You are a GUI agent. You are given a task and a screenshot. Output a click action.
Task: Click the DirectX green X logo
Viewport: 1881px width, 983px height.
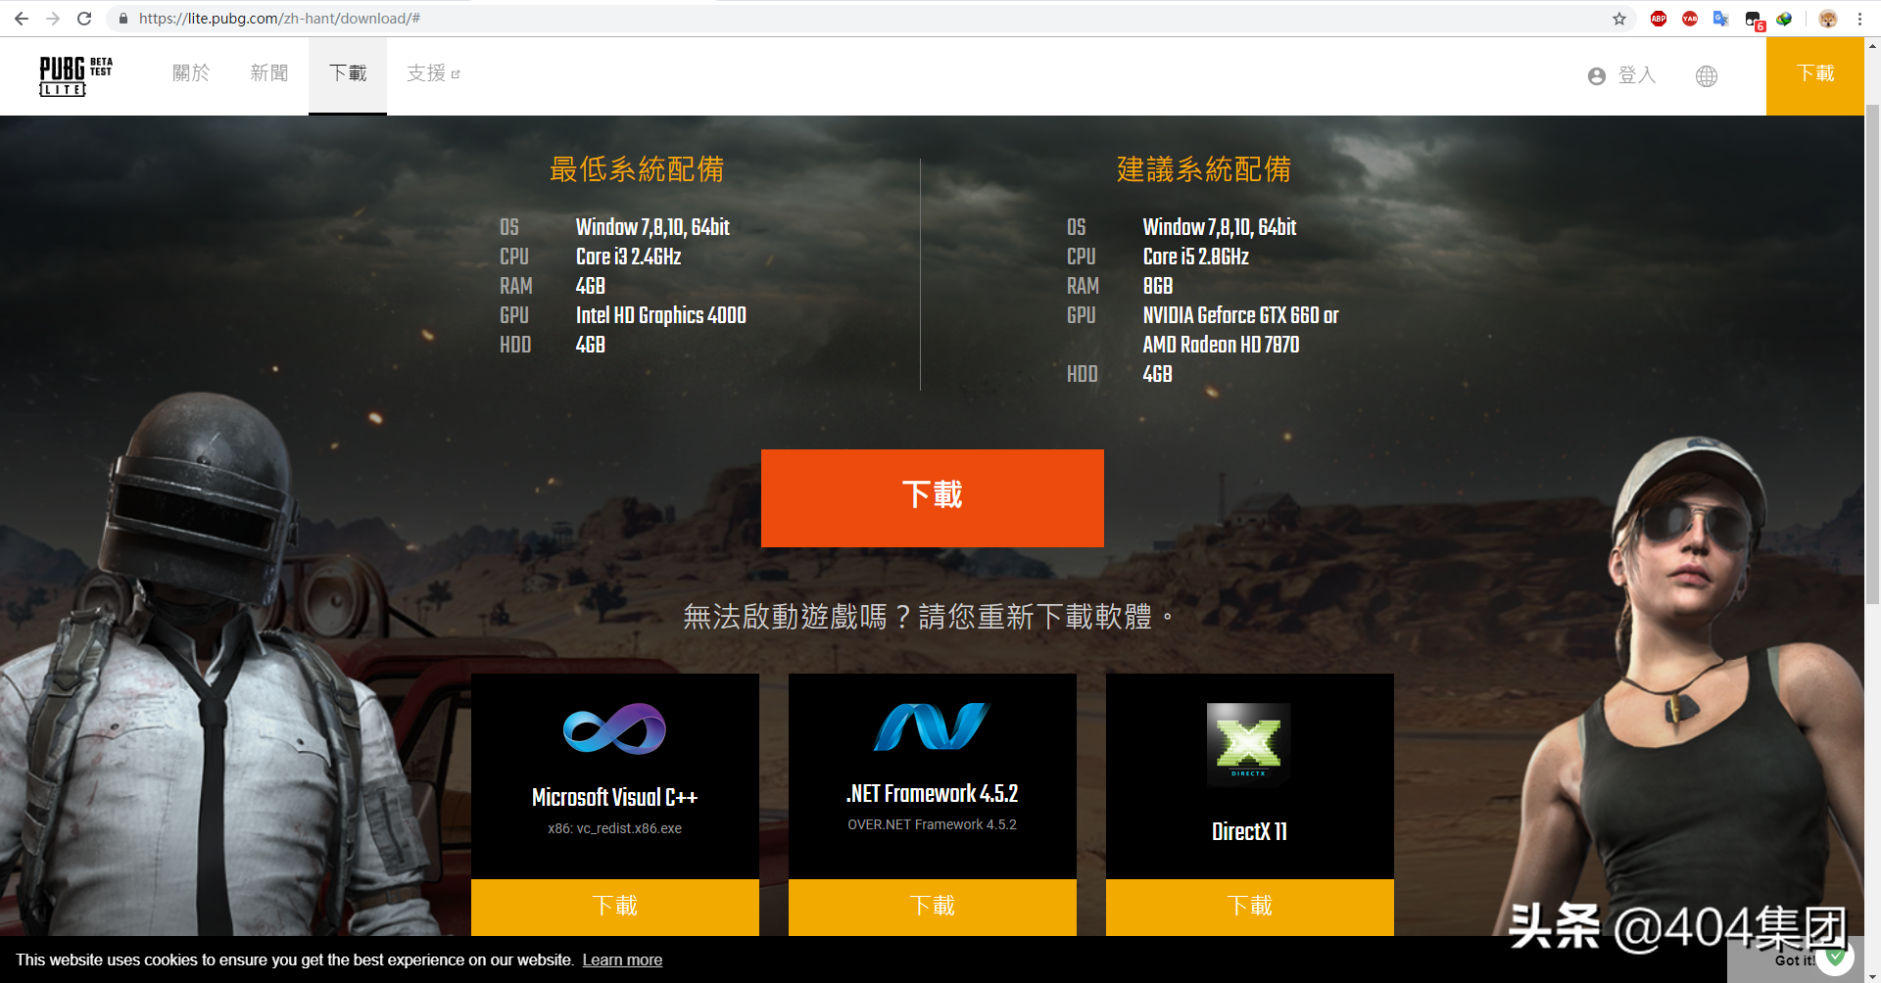tap(1249, 744)
